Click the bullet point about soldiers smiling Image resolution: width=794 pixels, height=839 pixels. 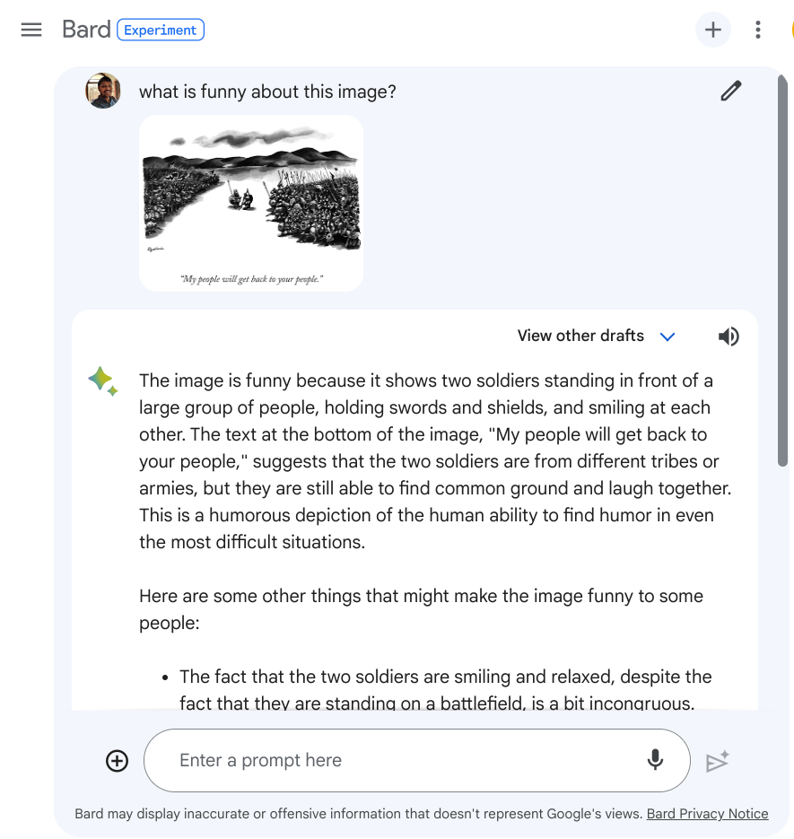click(445, 689)
